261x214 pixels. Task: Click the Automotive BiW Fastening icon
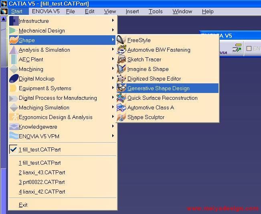121,50
